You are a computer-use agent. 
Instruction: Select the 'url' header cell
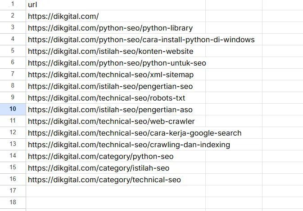pos(32,4)
